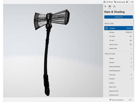Select the Vertices row
This screenshot has width=137, height=102.
pos(118,32)
